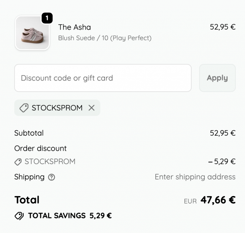Click the EUR currency label
The width and height of the screenshot is (245, 233).
pyautogui.click(x=190, y=201)
